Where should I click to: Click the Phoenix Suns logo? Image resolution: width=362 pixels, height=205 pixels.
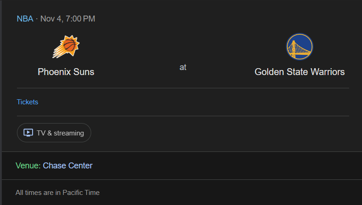[x=66, y=47]
